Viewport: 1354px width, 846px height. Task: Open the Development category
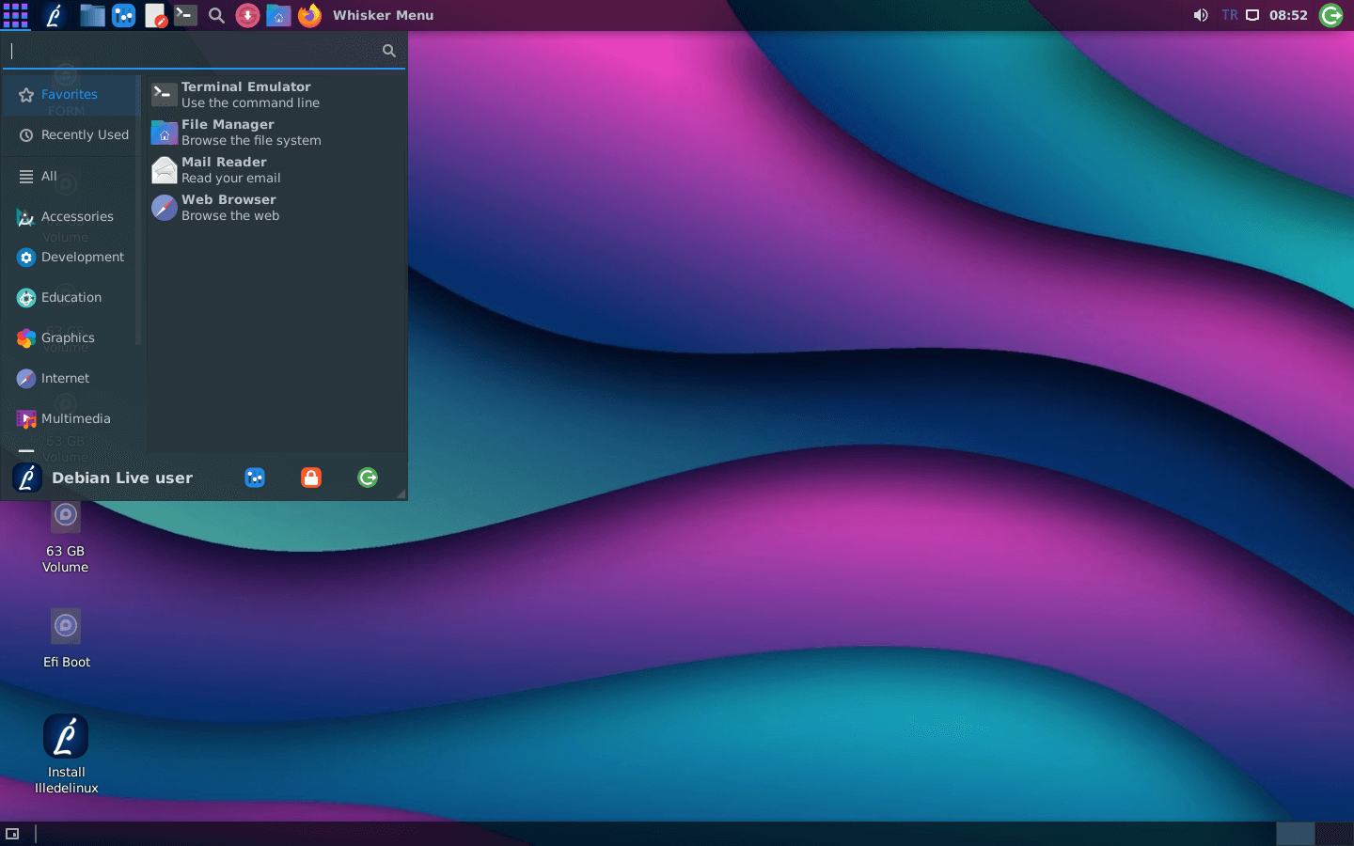point(71,257)
